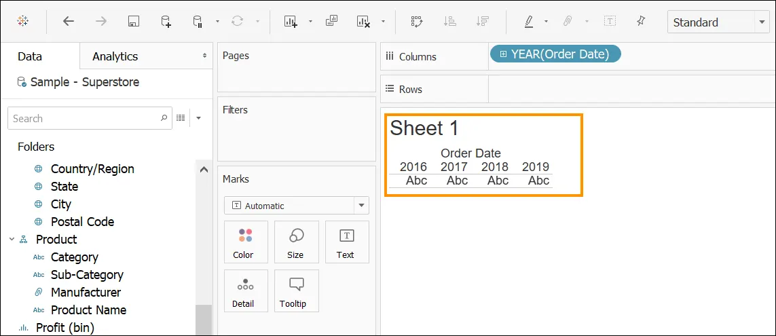This screenshot has width=776, height=336.
Task: Select the Postal Code field
Action: point(82,222)
